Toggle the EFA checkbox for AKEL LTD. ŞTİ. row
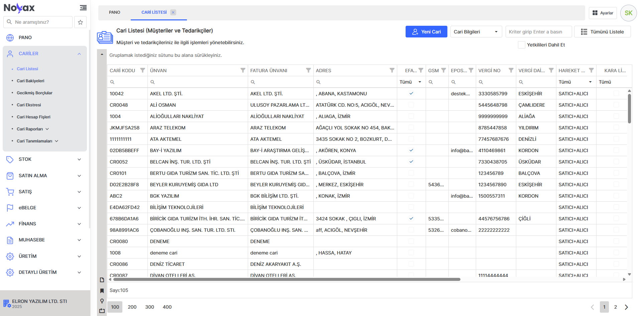Viewport: 642px width, 316px height. (x=411, y=94)
